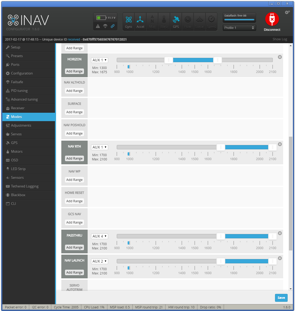Open the NAV RTH AUX channel dropdown
This screenshot has width=295, height=311.
[x=99, y=147]
